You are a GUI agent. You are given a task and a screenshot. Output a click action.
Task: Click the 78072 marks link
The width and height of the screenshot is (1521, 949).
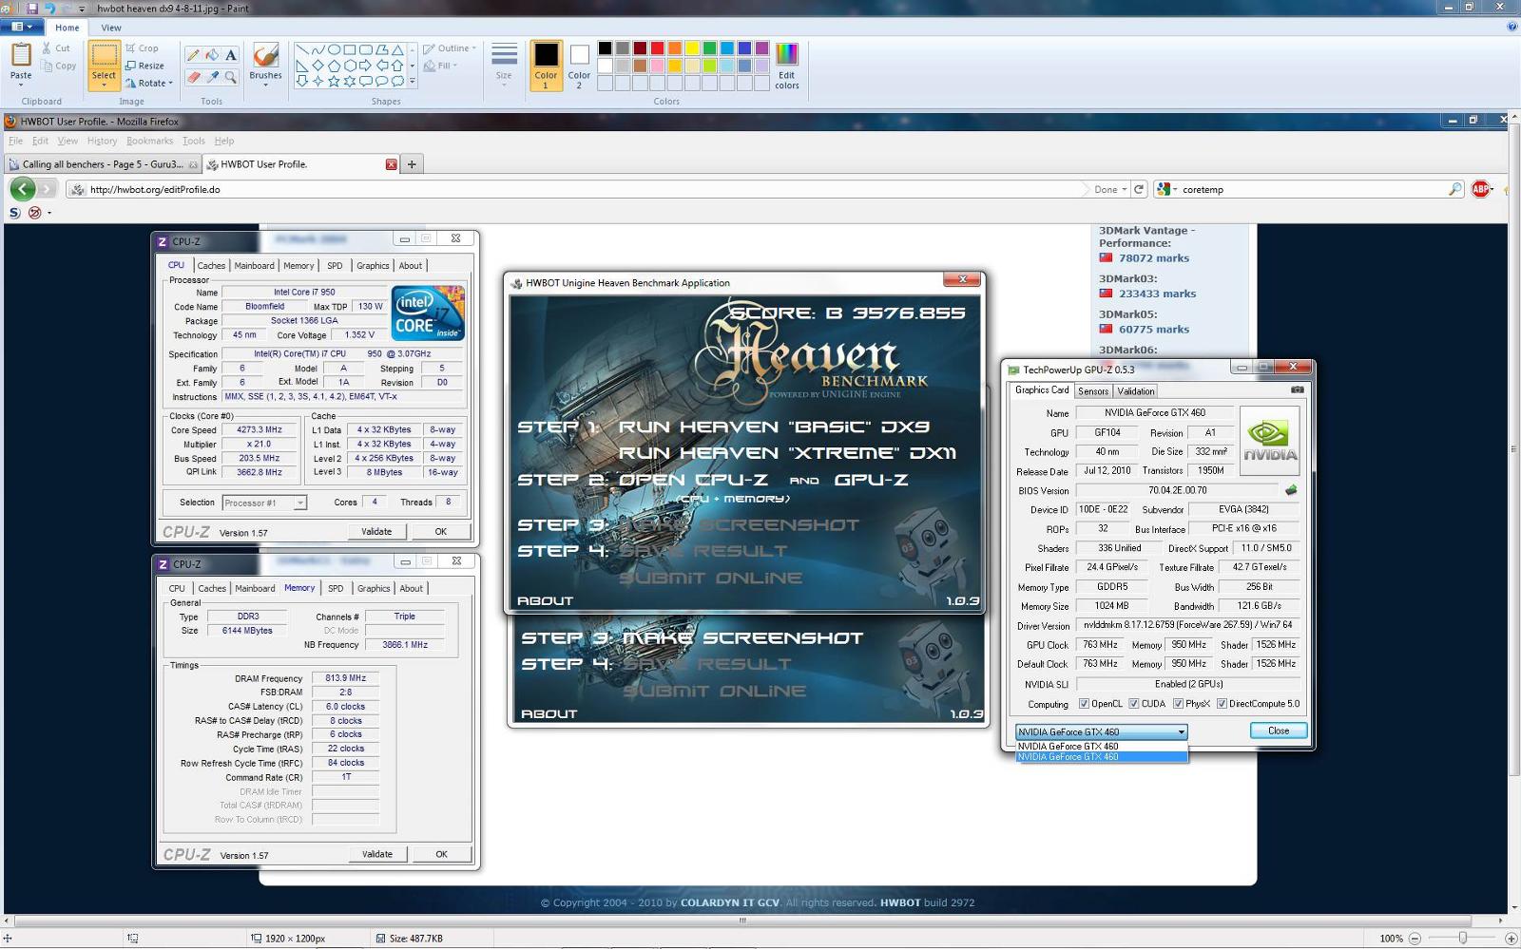(x=1153, y=257)
